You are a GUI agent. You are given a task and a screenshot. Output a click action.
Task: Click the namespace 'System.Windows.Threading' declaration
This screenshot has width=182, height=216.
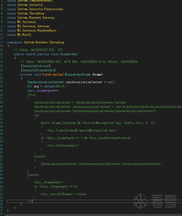click(36, 42)
